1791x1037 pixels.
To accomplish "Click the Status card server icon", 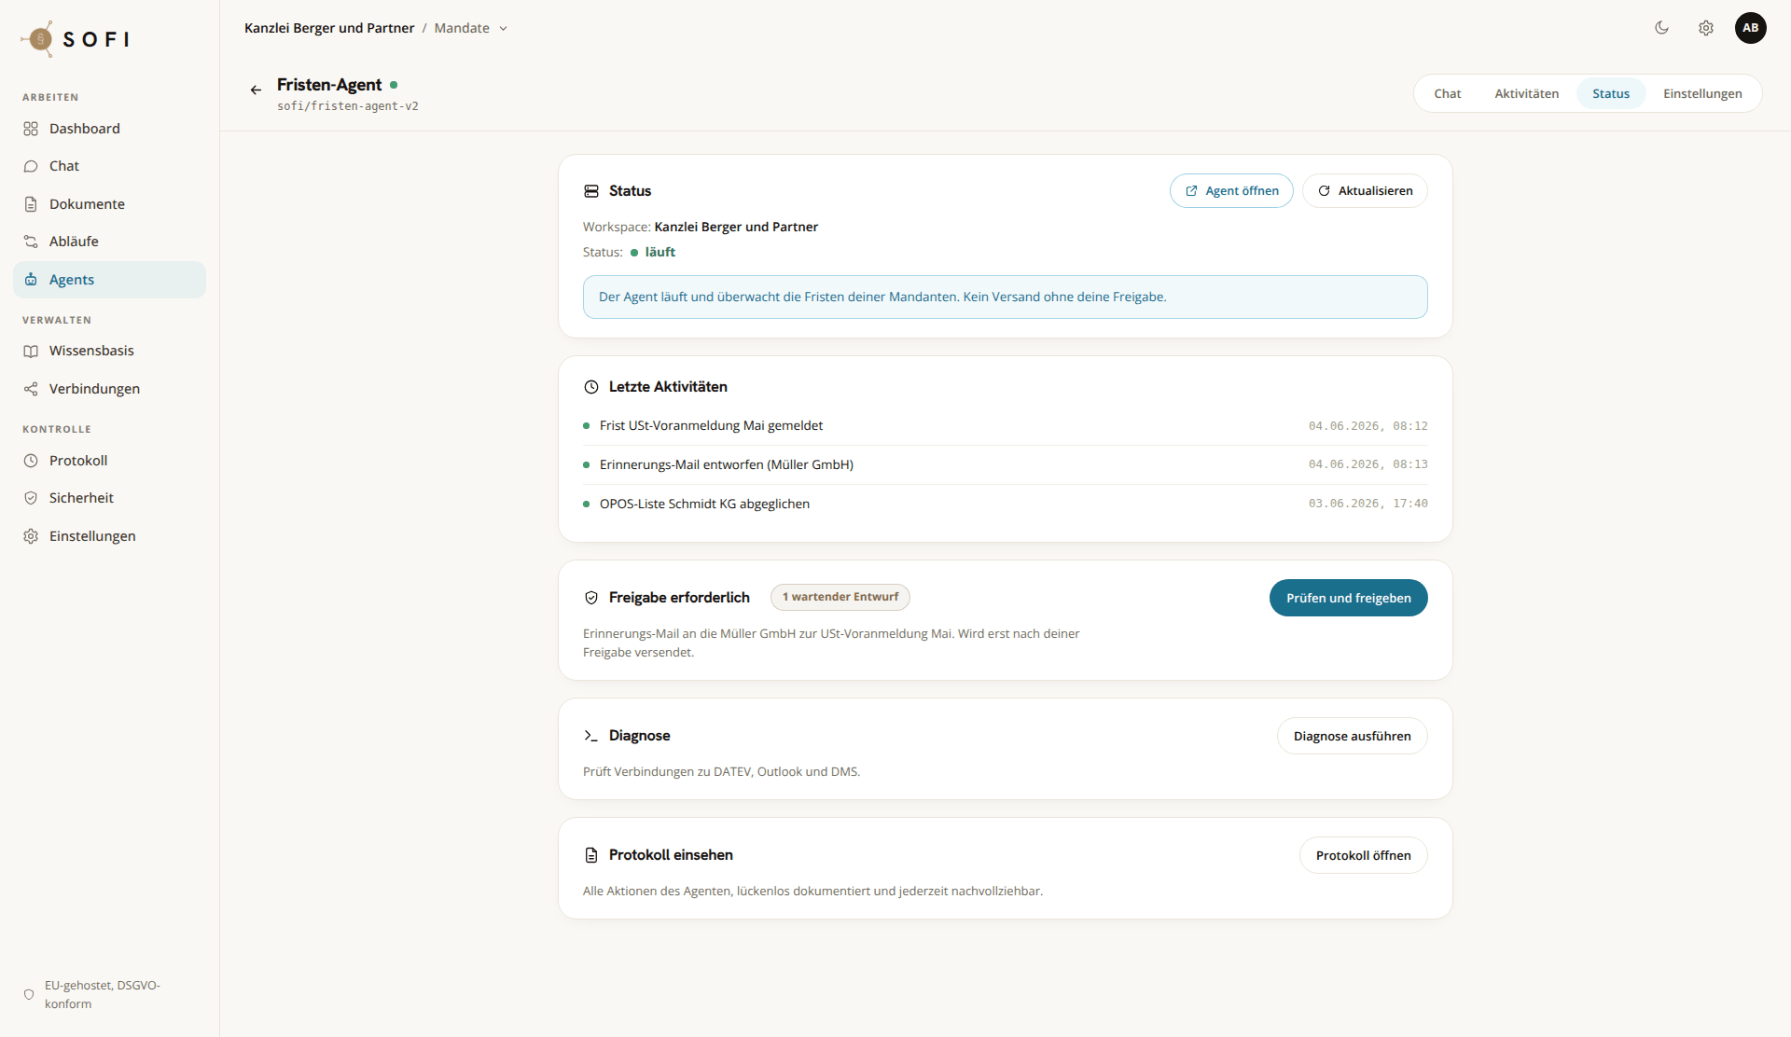I will pos(591,191).
